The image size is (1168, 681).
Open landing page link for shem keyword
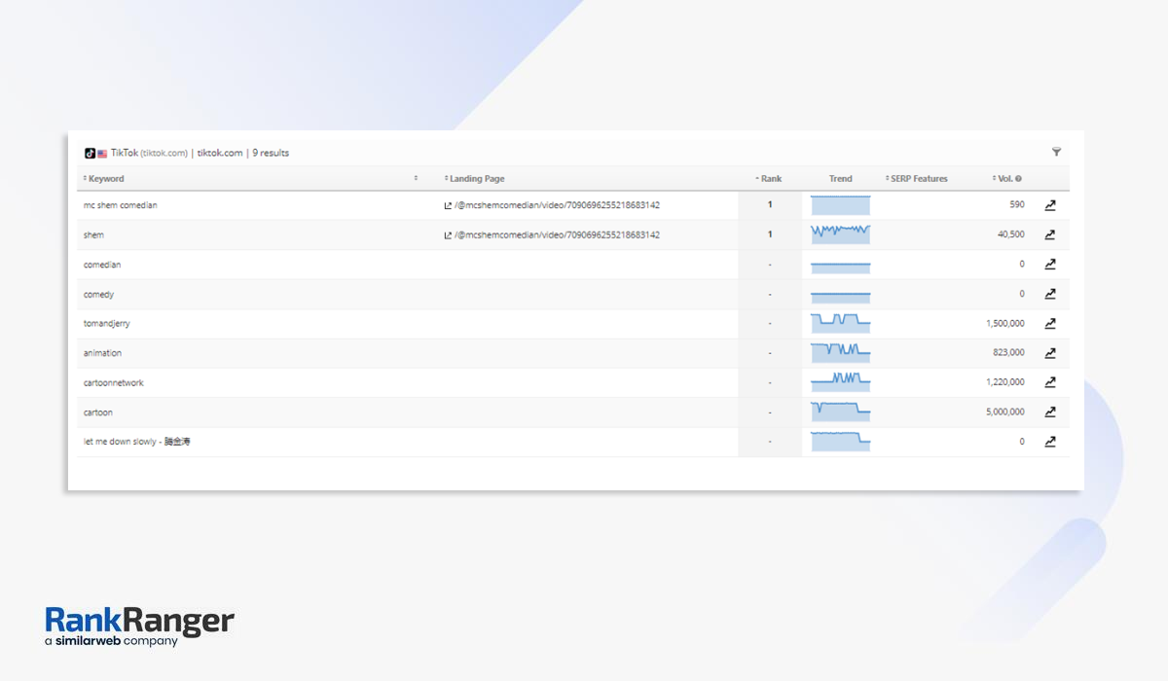point(552,234)
